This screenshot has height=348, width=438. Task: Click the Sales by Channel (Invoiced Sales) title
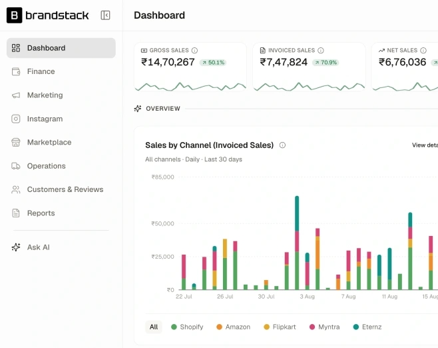209,145
